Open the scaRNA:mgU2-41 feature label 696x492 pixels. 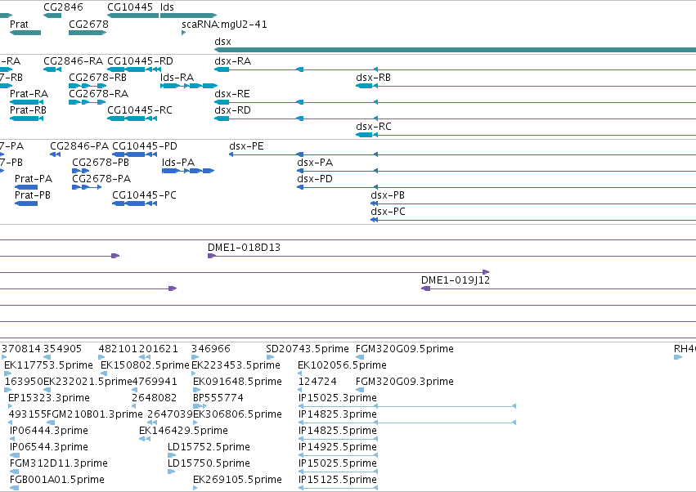point(224,25)
